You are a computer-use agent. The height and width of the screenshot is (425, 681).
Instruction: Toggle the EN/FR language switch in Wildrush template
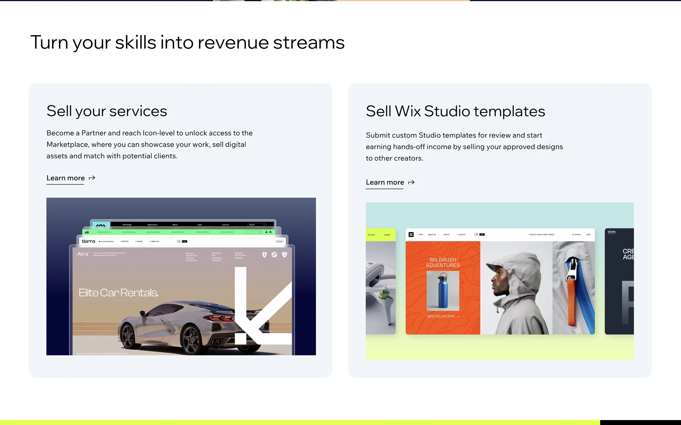pos(479,234)
